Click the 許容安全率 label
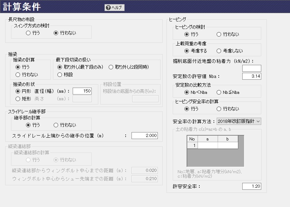Image resolution: width=290 pixels, height=207 pixels. pyautogui.click(x=187, y=186)
